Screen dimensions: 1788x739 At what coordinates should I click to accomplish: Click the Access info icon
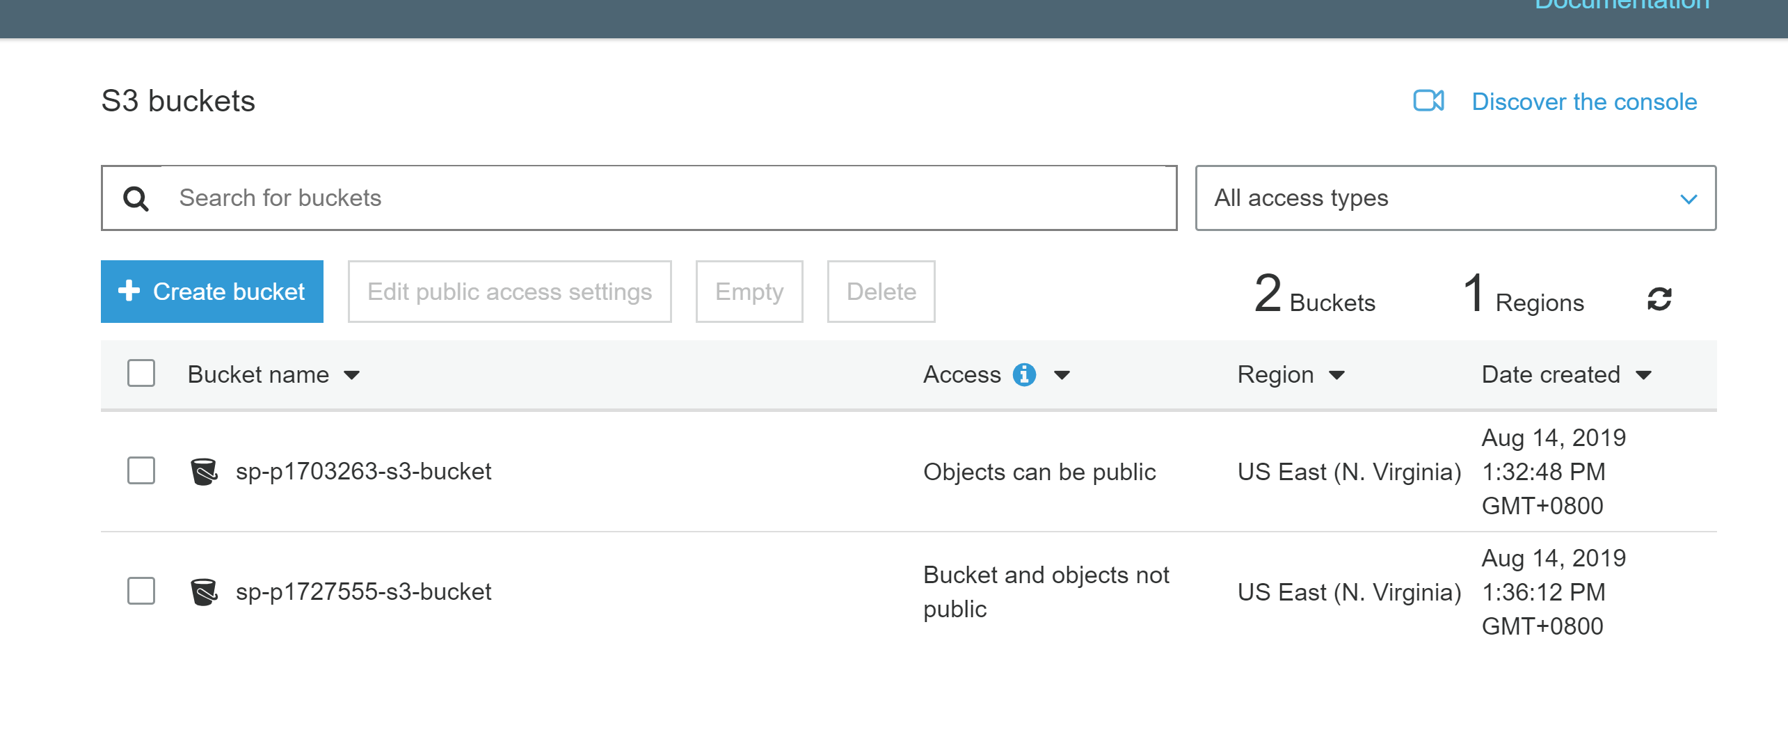click(1024, 374)
